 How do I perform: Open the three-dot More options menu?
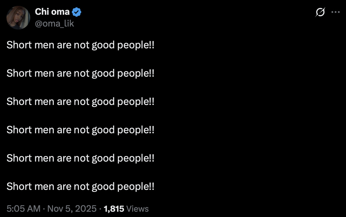click(x=335, y=12)
